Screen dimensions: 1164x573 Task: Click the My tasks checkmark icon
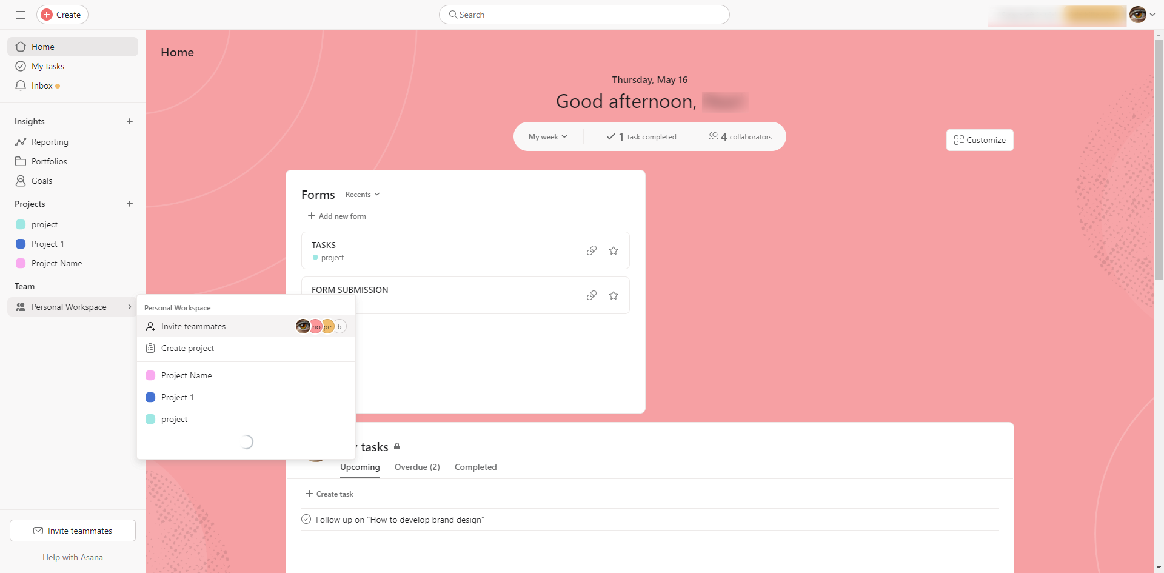[x=21, y=66]
